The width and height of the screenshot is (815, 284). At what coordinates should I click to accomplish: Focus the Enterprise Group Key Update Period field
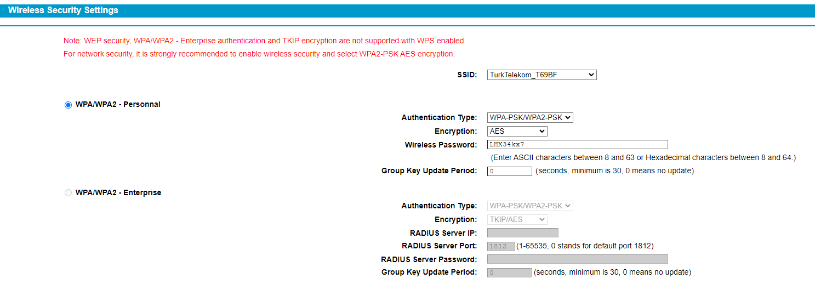point(509,272)
